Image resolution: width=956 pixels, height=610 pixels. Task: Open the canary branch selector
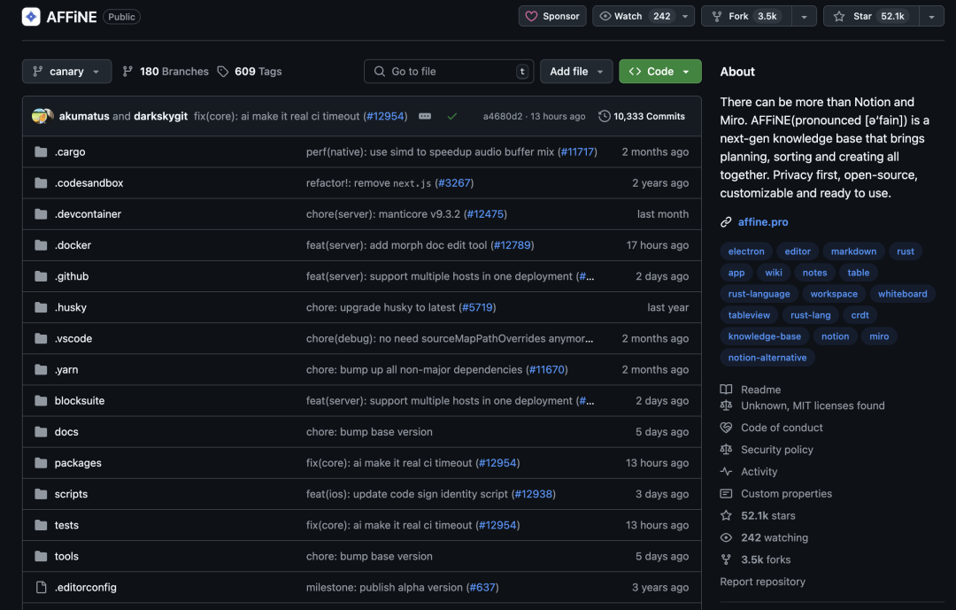66,72
